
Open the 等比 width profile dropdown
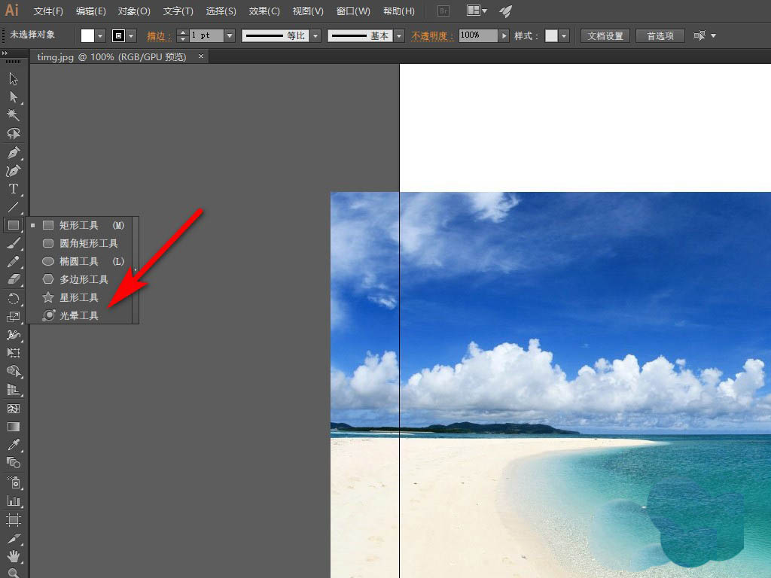point(315,35)
